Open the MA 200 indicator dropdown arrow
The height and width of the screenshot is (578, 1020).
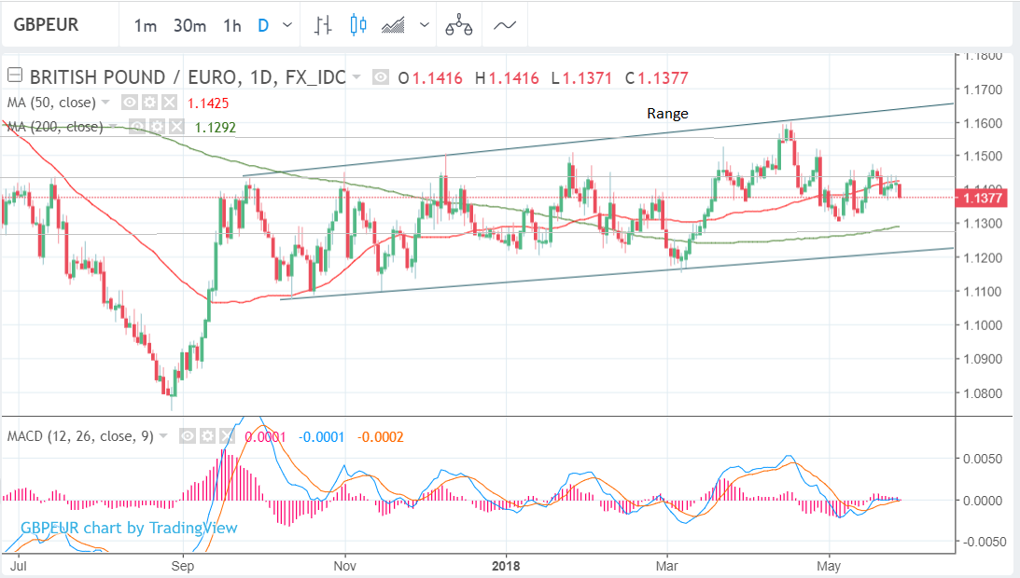[x=113, y=127]
